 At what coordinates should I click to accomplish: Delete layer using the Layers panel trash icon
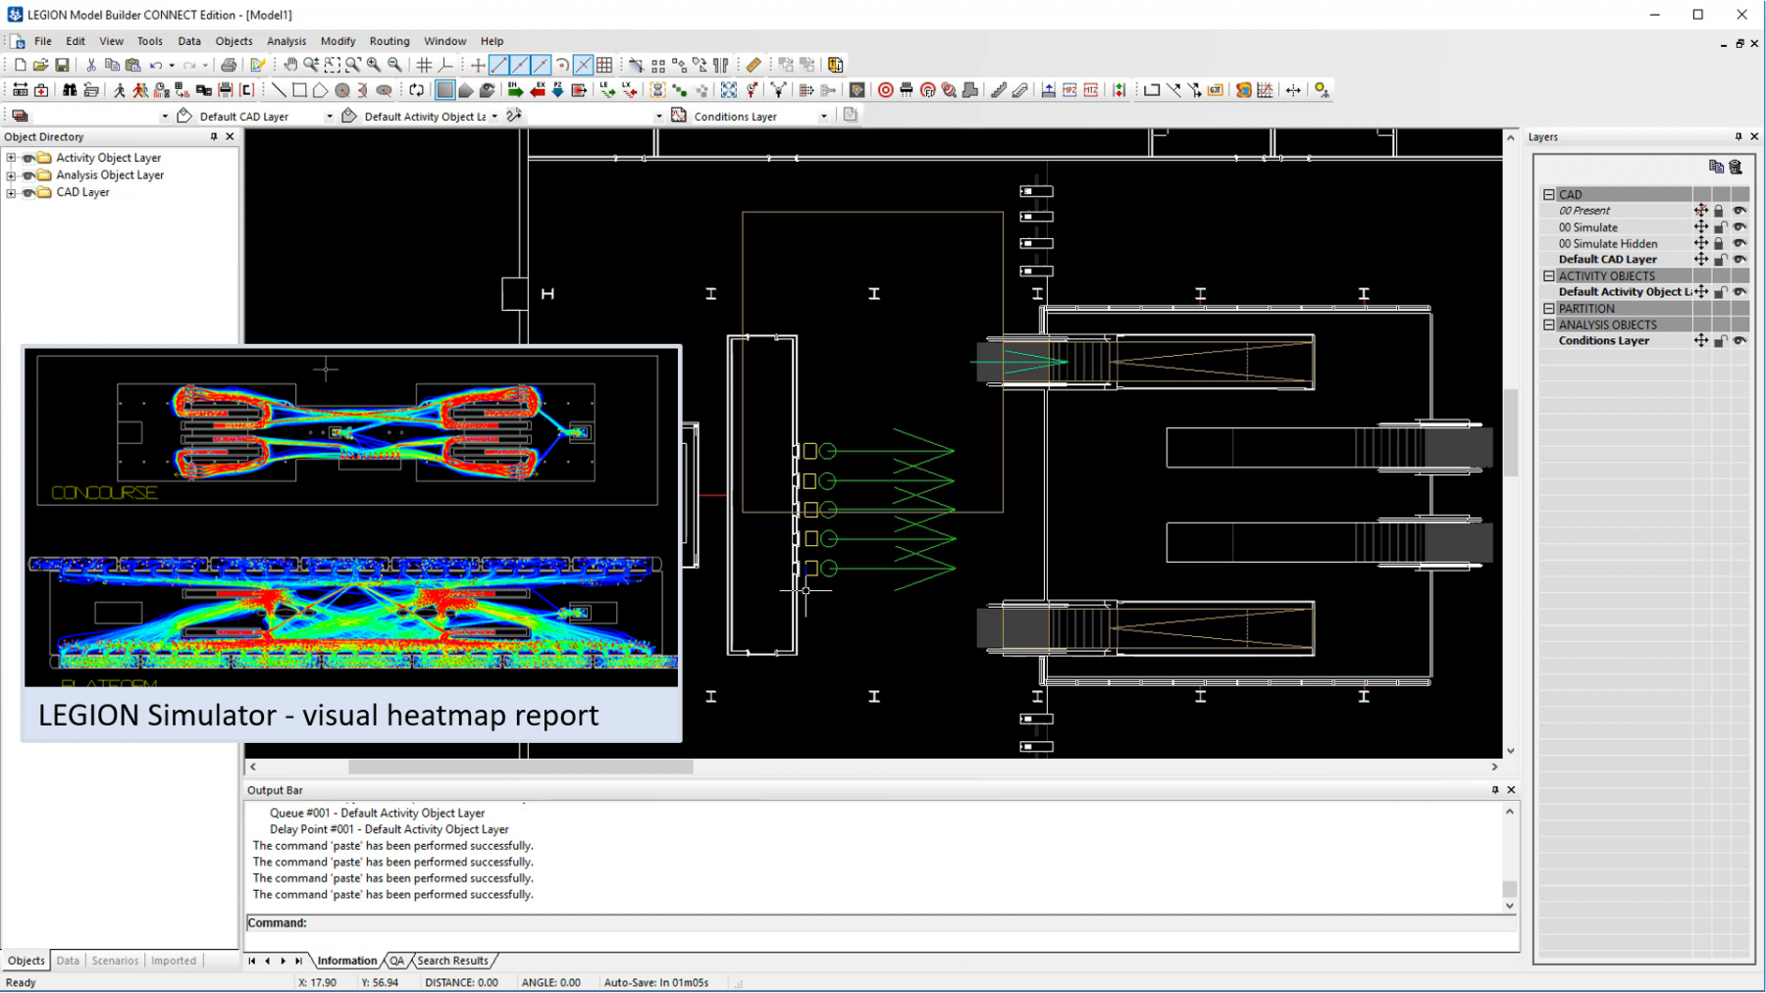[1736, 167]
